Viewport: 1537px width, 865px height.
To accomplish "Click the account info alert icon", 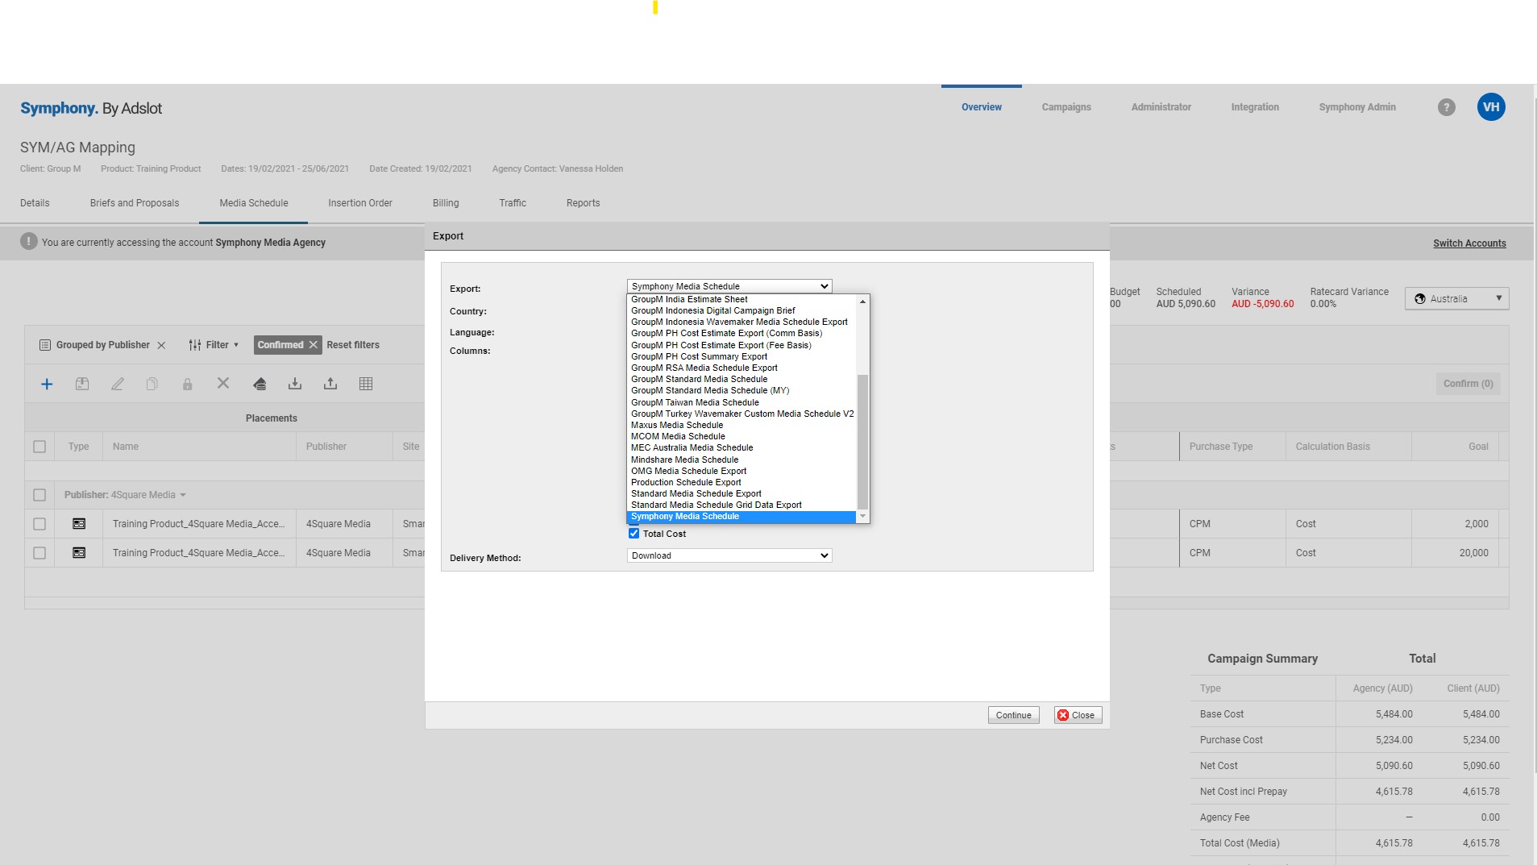I will tap(29, 241).
